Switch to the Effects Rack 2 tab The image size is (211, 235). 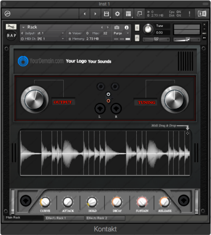coord(105,218)
